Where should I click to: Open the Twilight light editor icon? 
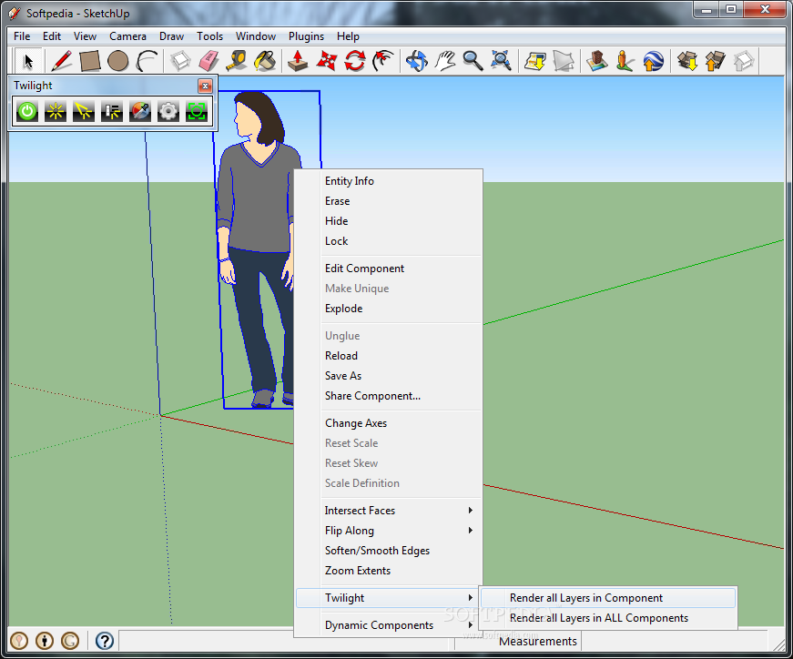click(x=112, y=111)
